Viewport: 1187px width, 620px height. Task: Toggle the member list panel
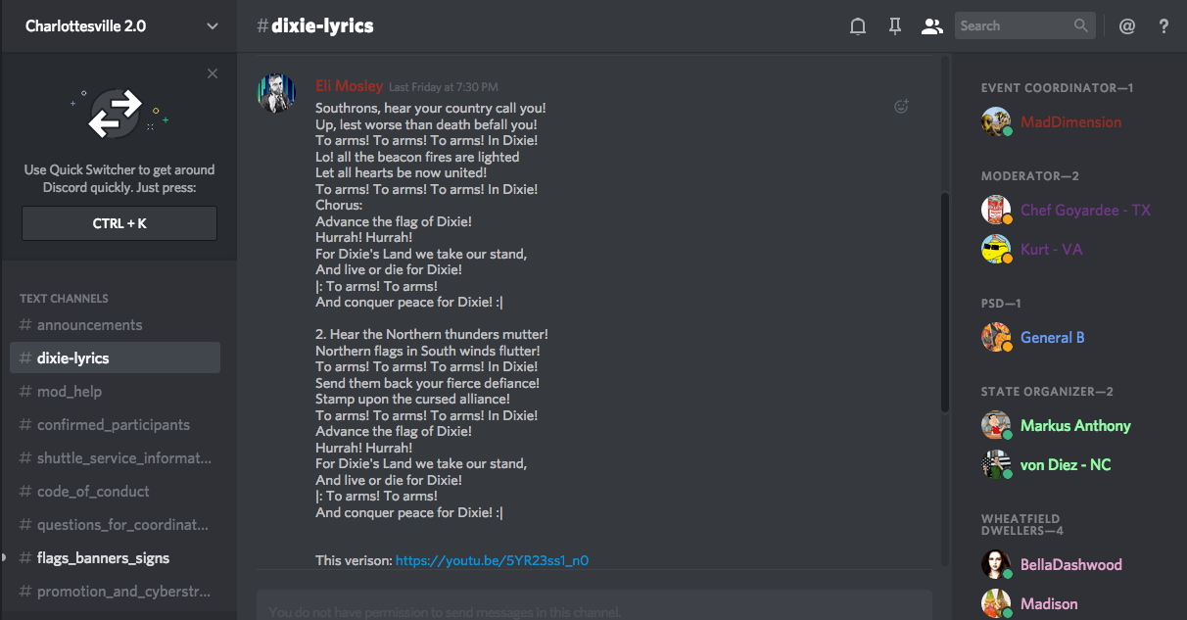[x=931, y=26]
